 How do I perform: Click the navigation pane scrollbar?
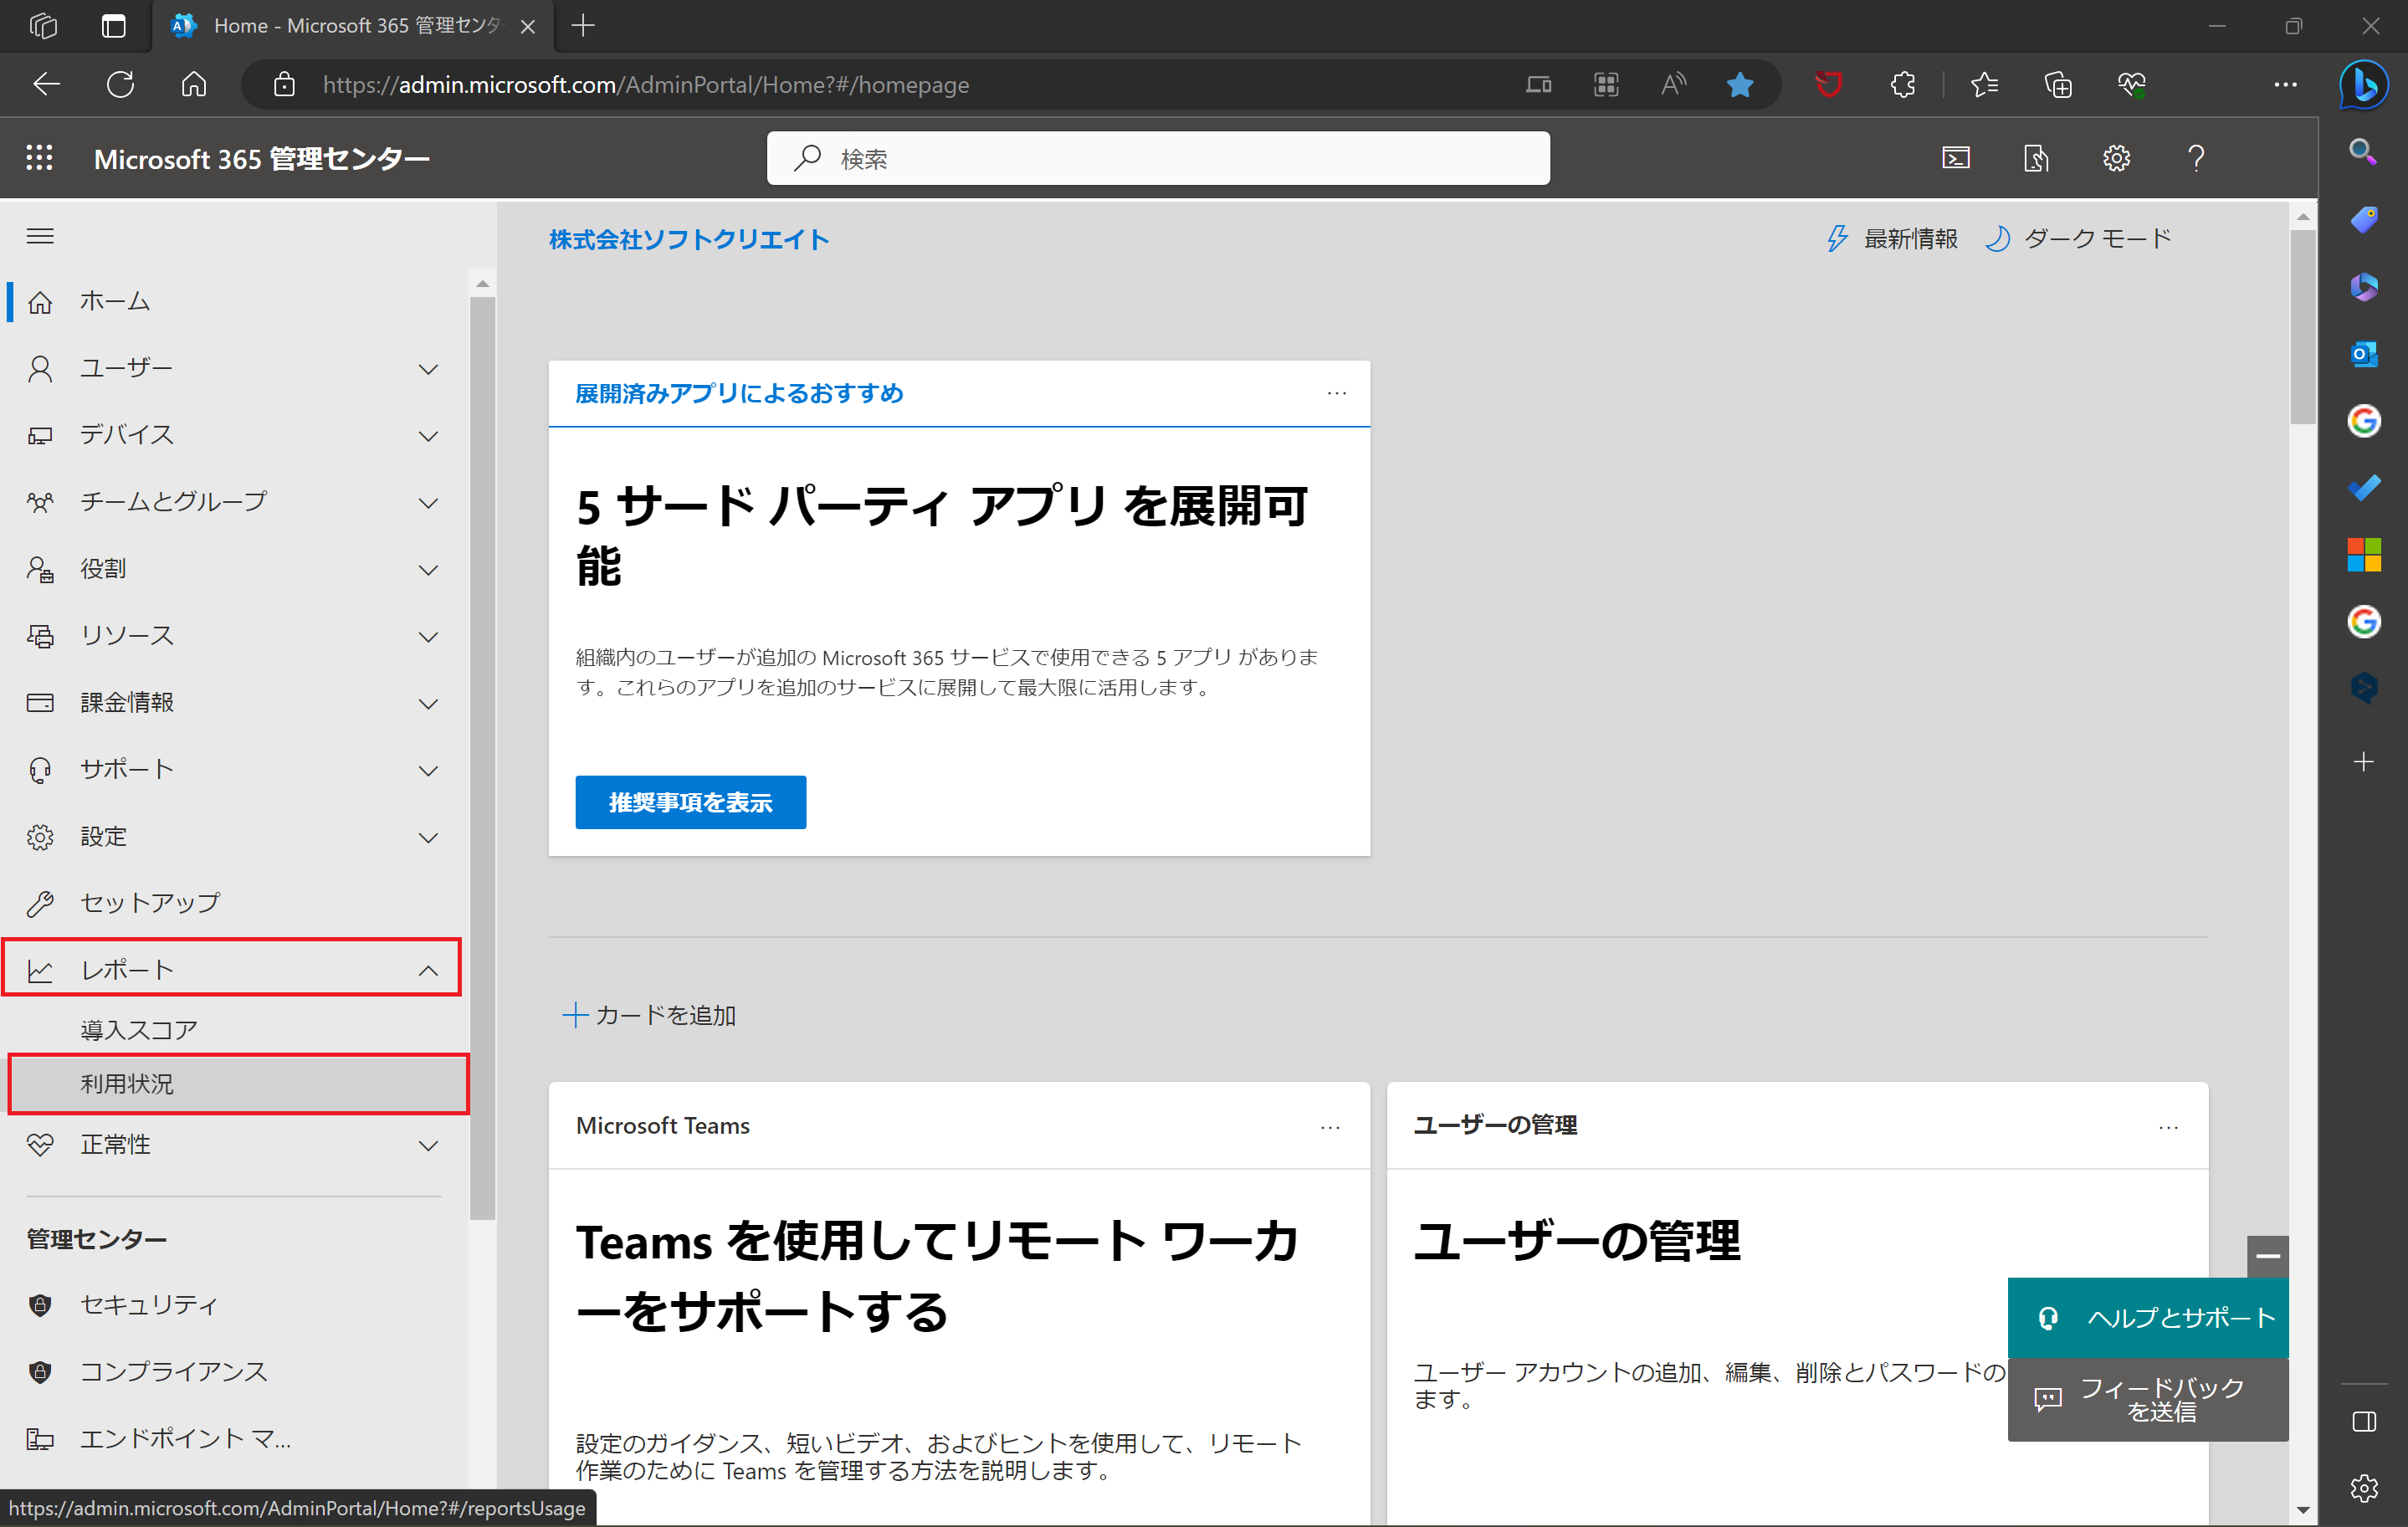pos(482,757)
